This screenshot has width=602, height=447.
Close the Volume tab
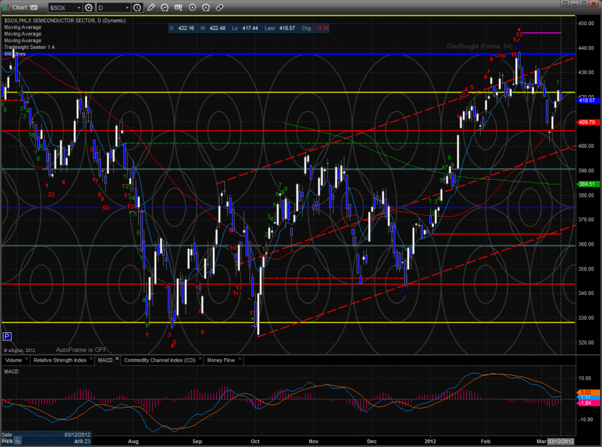(26, 359)
